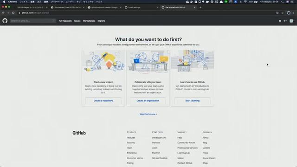This screenshot has width=297, height=167.
Task: Open Explore in GitHub header
Action: coord(101,21)
